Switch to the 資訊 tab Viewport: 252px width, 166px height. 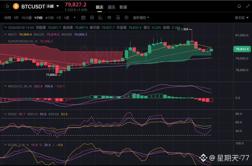tap(111, 7)
